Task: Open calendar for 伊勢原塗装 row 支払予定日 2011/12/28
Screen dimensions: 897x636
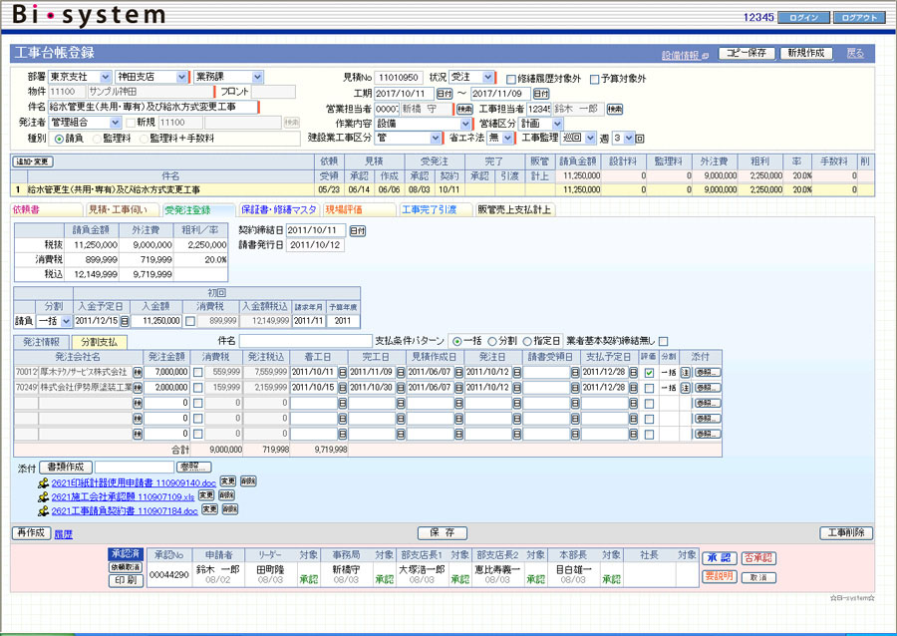Action: click(633, 388)
